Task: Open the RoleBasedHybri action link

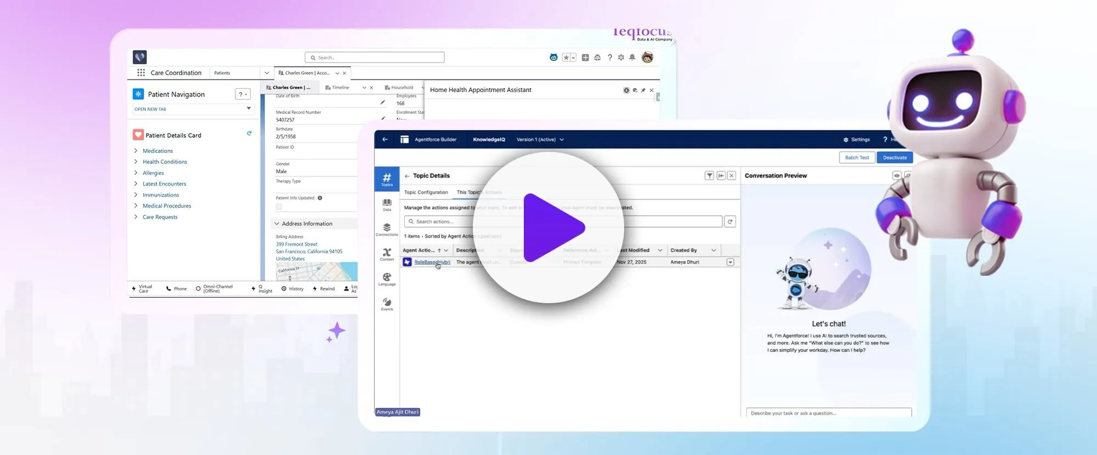Action: [432, 262]
